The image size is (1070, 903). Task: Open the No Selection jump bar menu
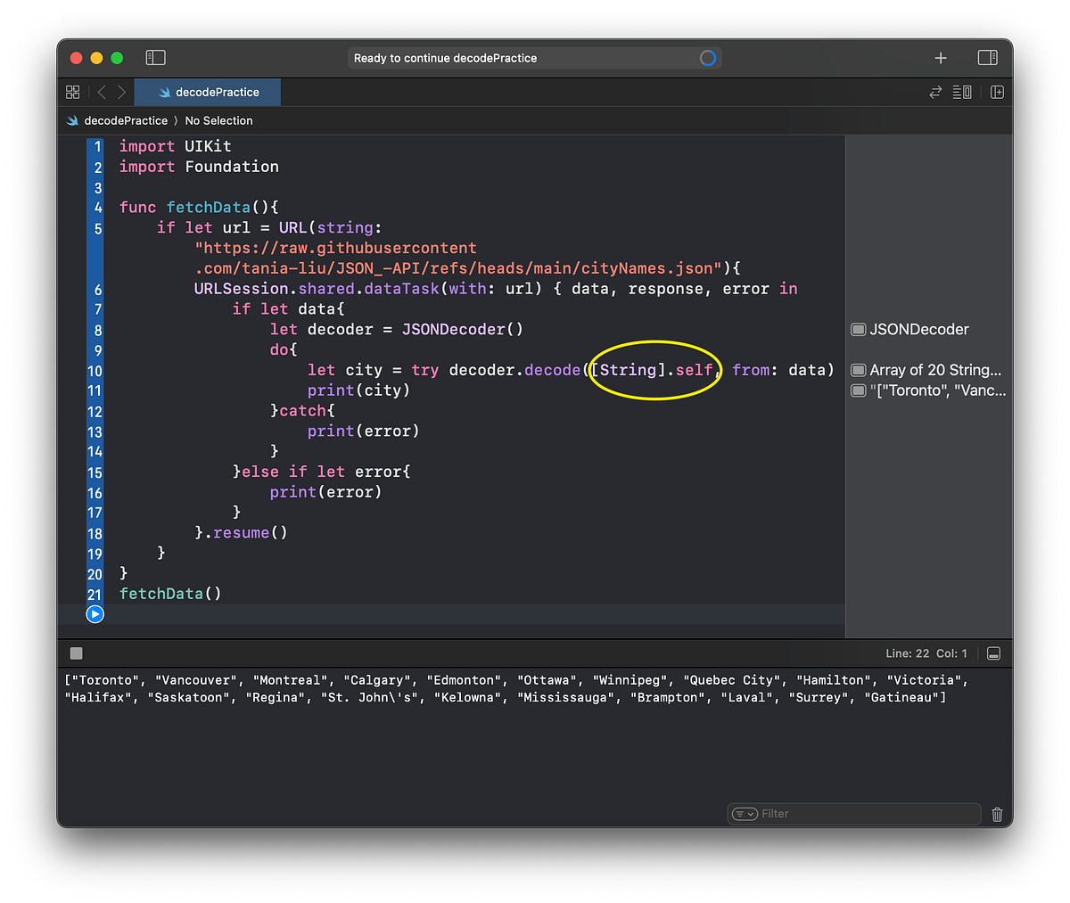218,120
